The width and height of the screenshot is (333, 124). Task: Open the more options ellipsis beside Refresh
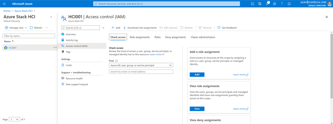tap(47, 27)
